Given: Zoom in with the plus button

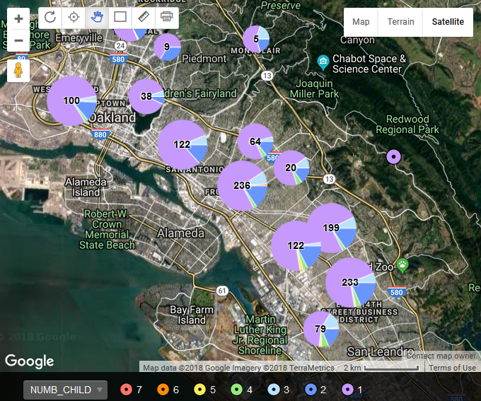Looking at the screenshot, I should 18,18.
